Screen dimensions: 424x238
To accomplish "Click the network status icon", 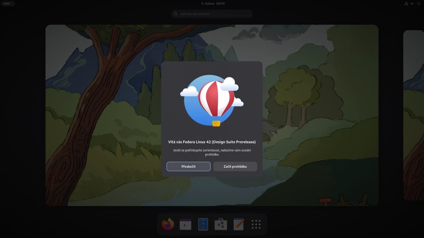I will [x=406, y=3].
